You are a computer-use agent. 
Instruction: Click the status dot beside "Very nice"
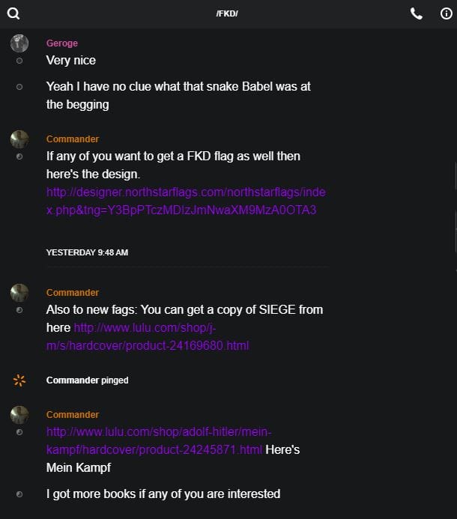tap(19, 60)
